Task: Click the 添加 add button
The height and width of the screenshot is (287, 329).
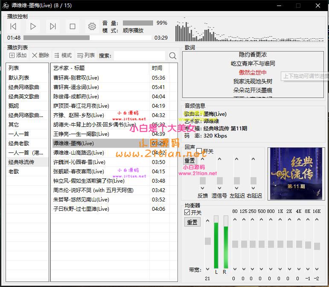Action: (18, 55)
